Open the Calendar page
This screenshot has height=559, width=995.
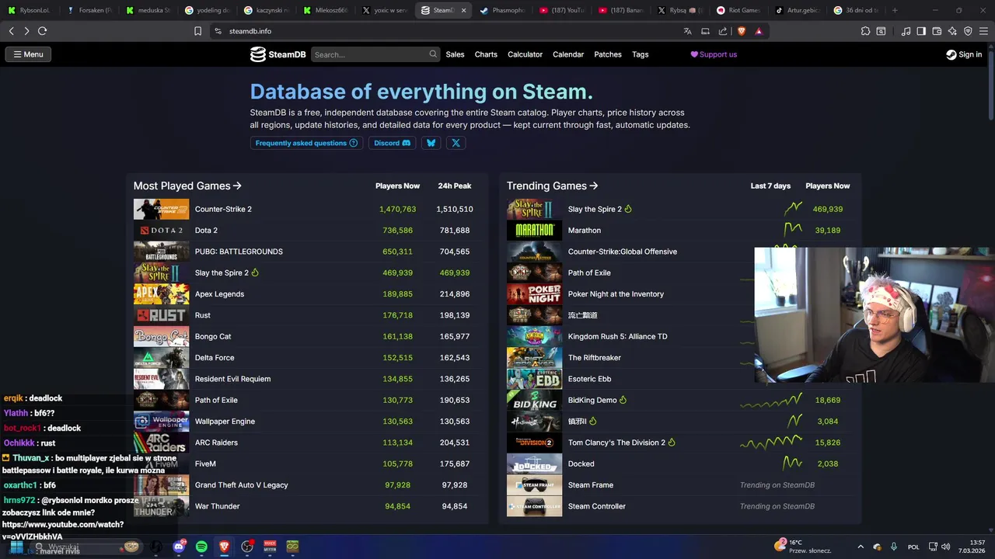coord(568,54)
